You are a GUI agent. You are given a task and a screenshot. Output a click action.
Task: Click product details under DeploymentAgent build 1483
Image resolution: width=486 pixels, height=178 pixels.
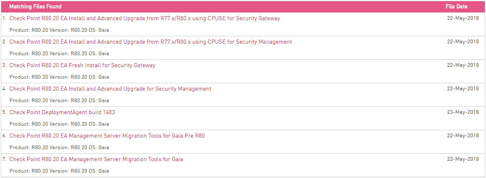click(x=59, y=124)
